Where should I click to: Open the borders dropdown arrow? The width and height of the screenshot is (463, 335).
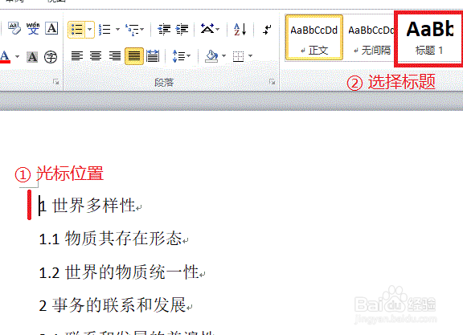pos(251,55)
